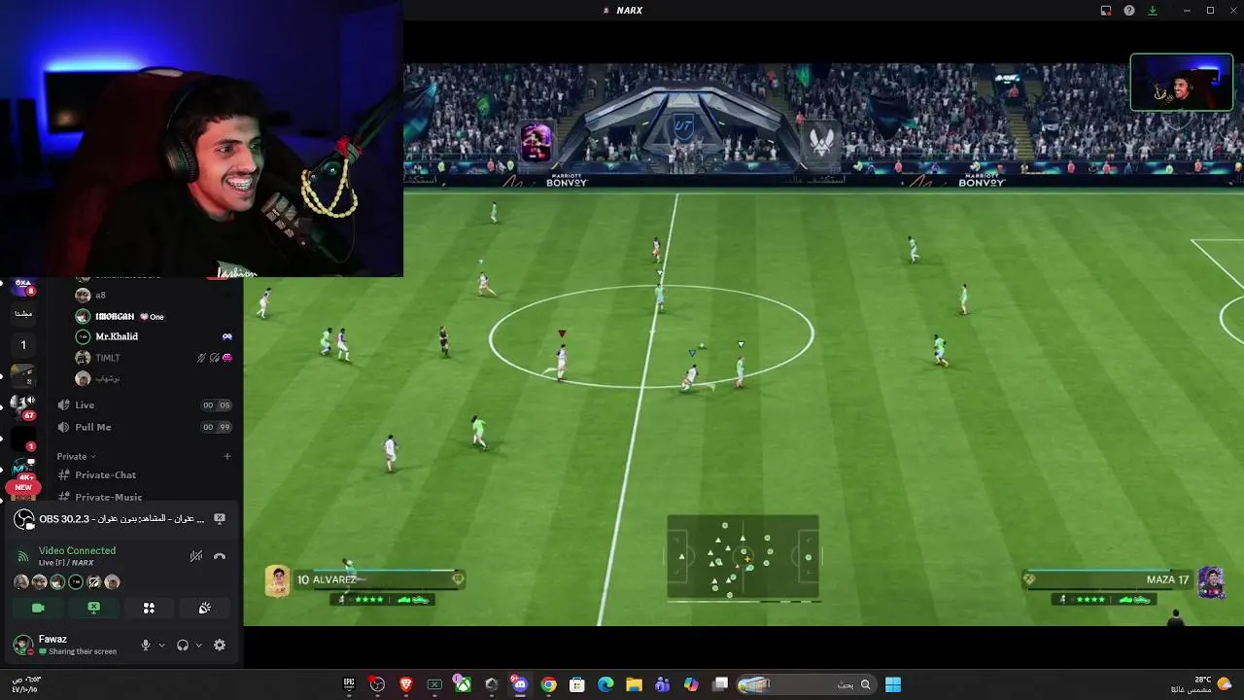Collapse the Private category
Image resolution: width=1244 pixels, height=700 pixels.
coord(76,456)
